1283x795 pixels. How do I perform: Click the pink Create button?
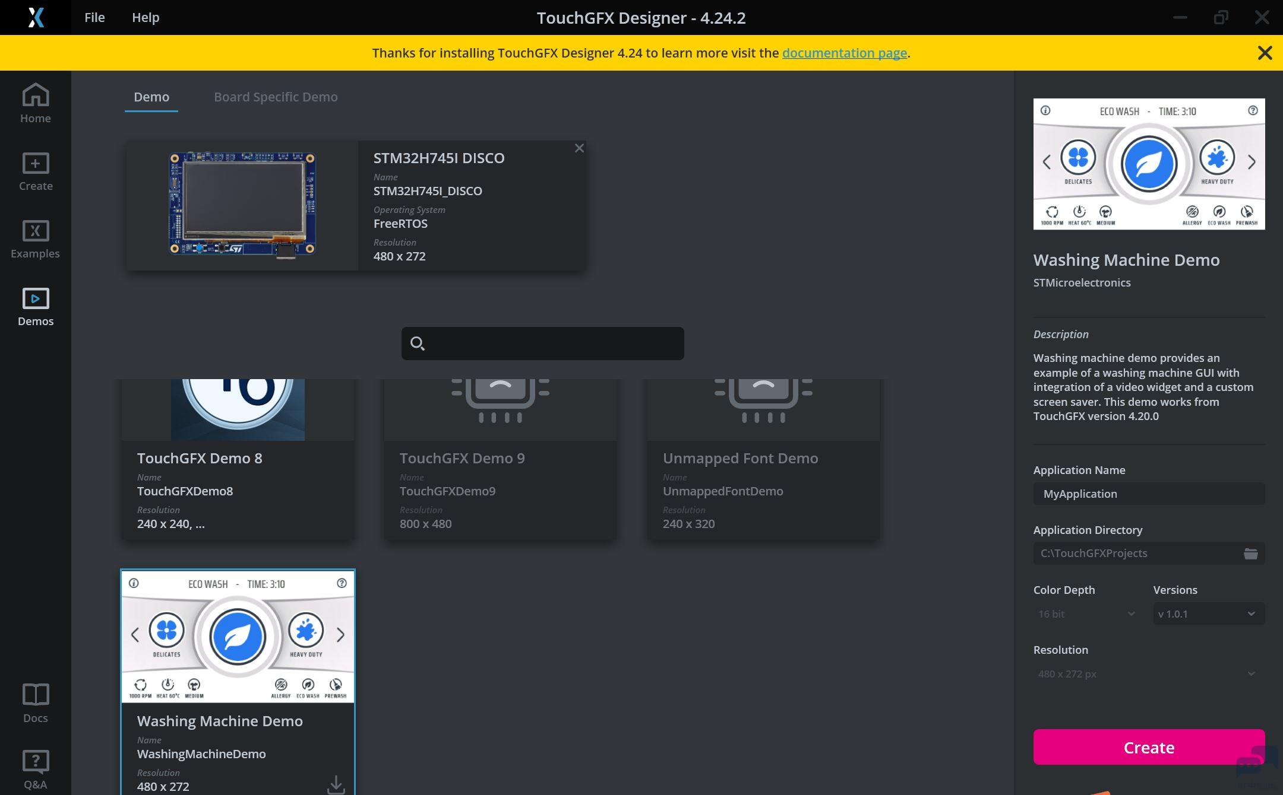(x=1149, y=747)
